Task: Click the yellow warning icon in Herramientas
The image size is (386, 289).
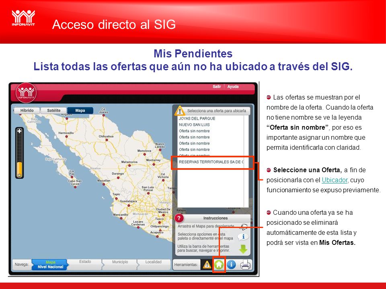Action: click(x=207, y=265)
